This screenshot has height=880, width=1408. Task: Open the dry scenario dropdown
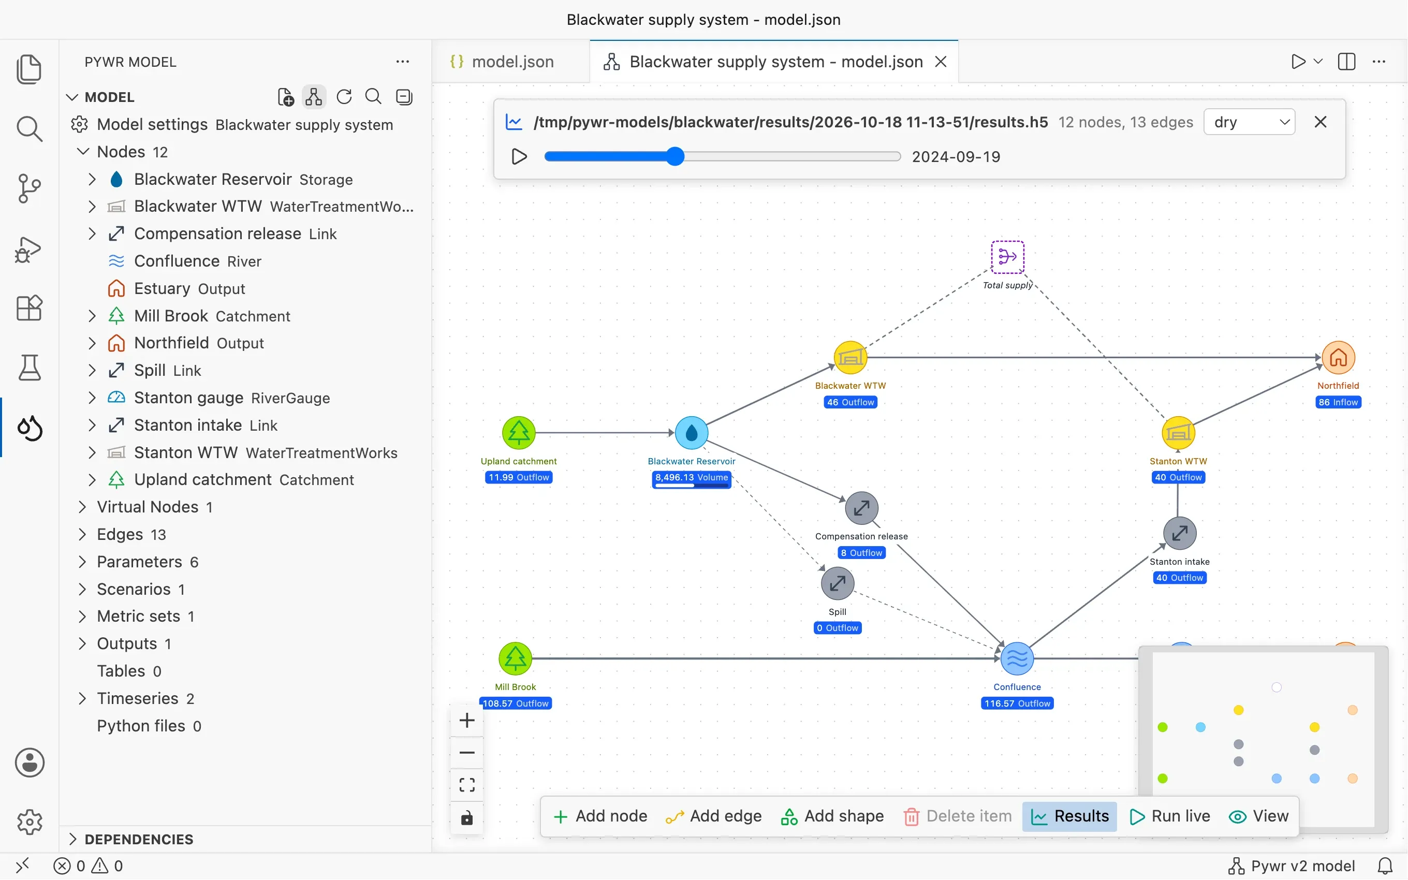click(x=1249, y=122)
